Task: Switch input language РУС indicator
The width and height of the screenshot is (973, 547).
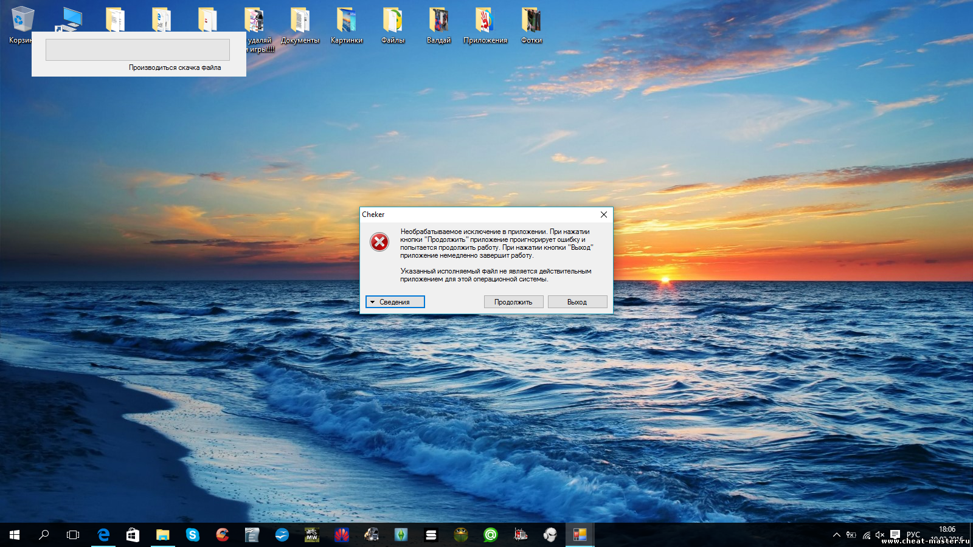Action: (x=913, y=535)
